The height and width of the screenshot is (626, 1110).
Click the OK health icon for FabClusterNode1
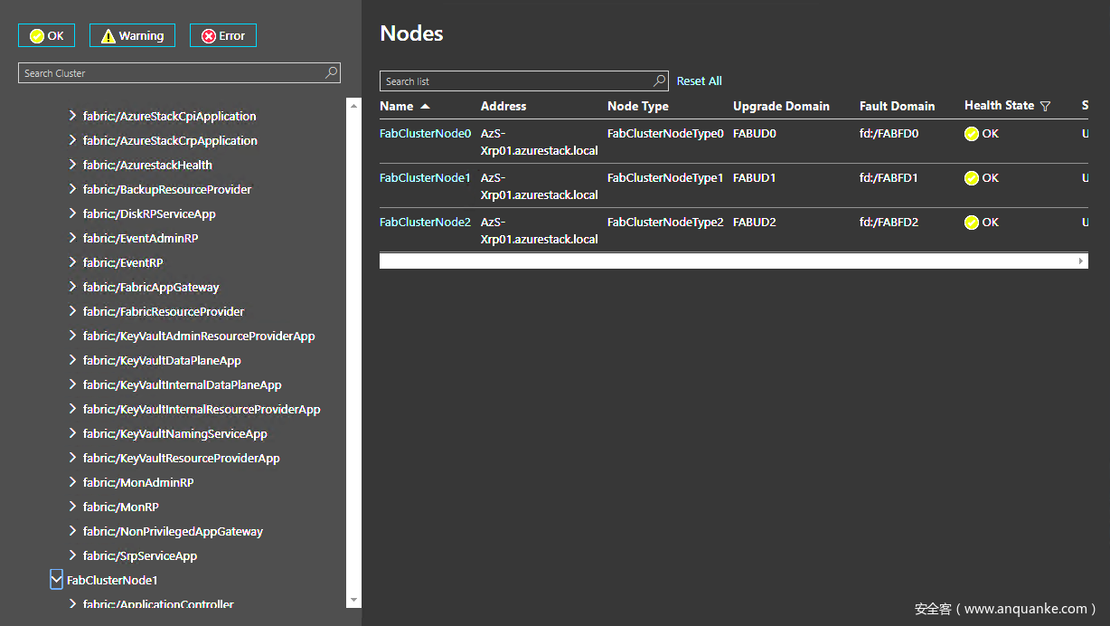pyautogui.click(x=972, y=178)
